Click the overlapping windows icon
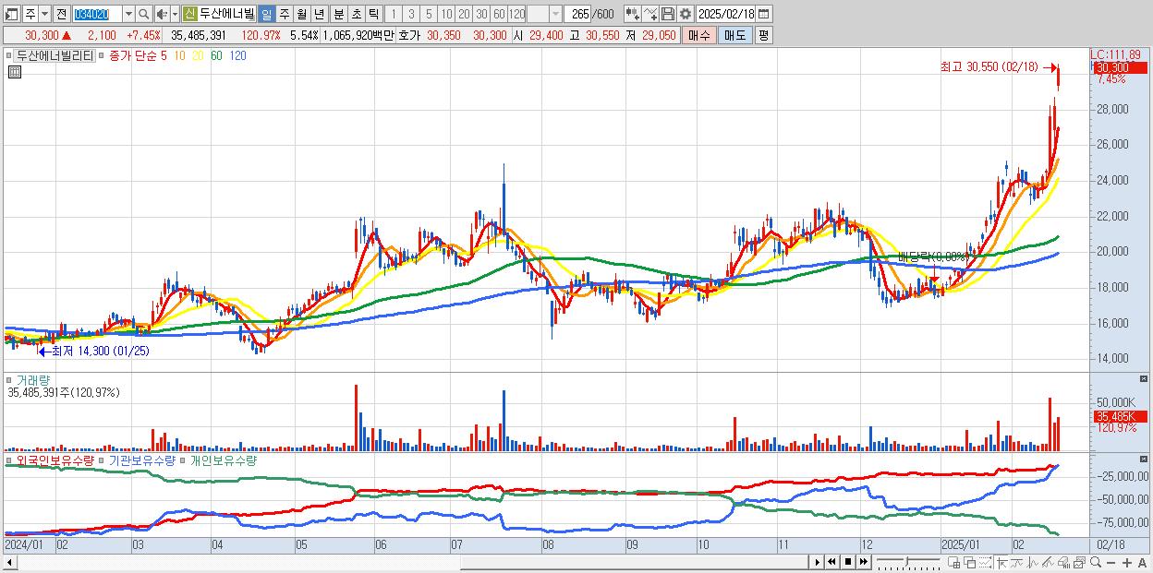1153x573 pixels. (x=970, y=562)
